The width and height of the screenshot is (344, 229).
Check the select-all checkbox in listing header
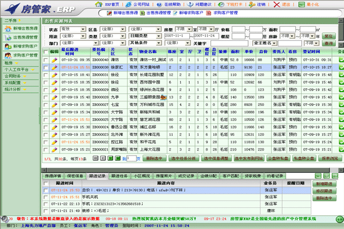[x=46, y=52]
